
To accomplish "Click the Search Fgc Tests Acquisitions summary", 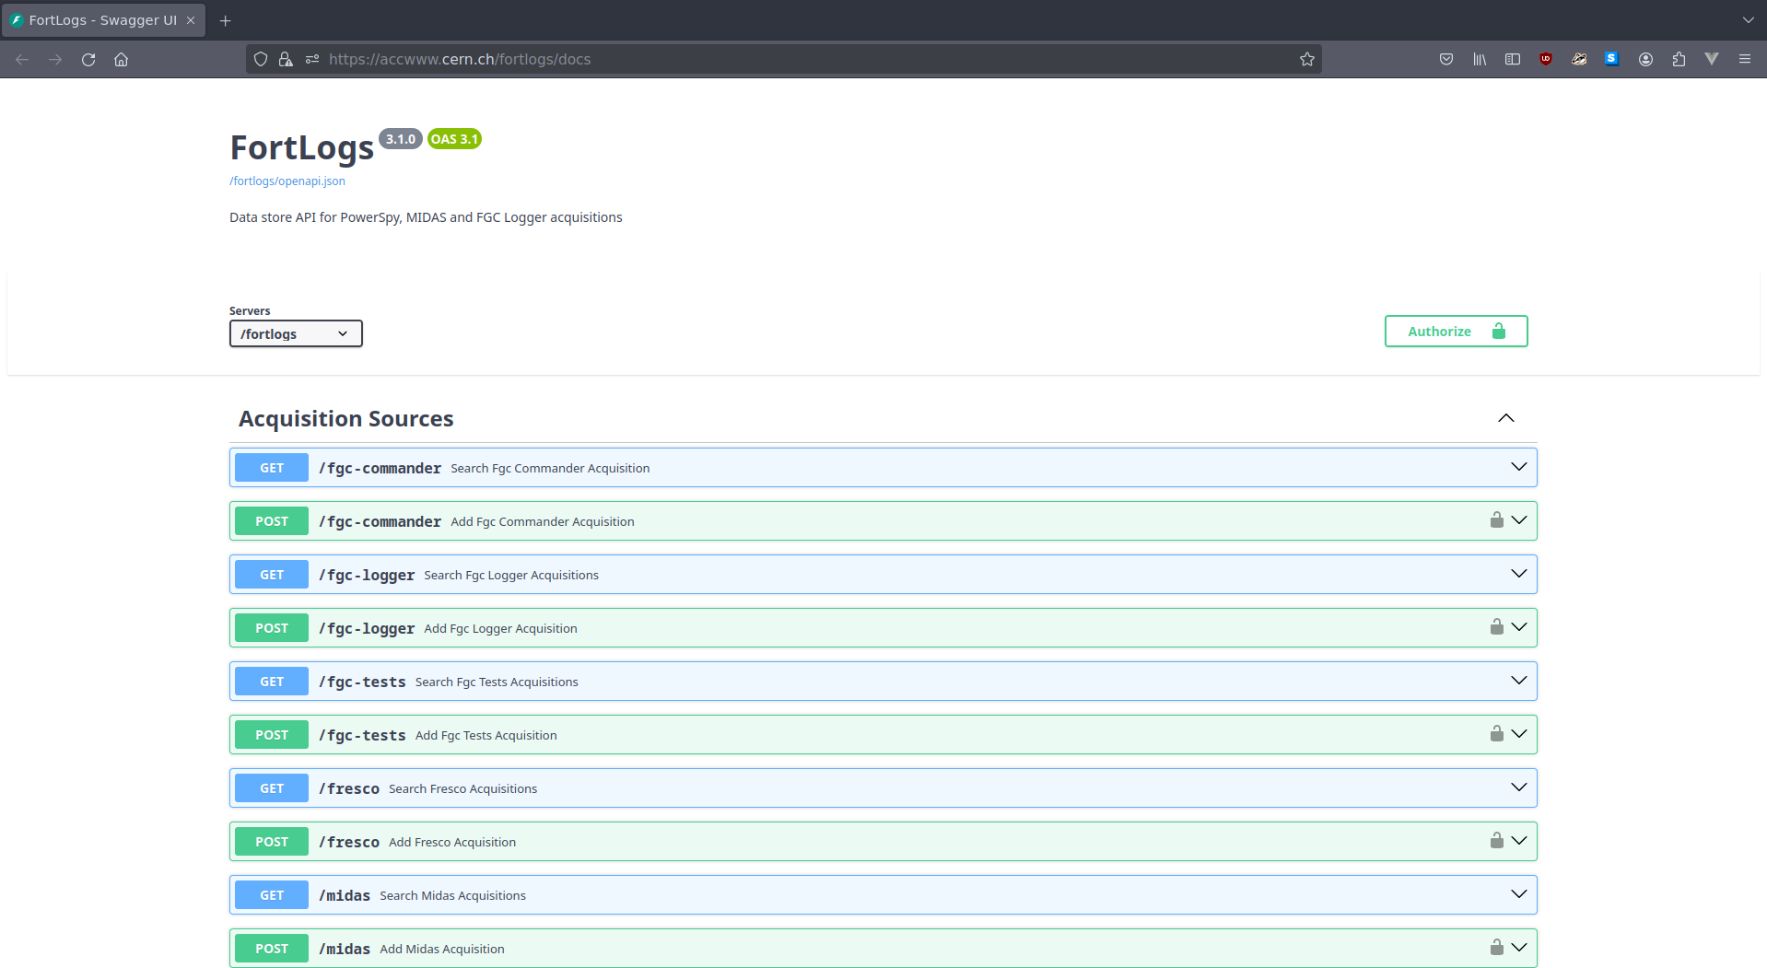I will pos(497,682).
